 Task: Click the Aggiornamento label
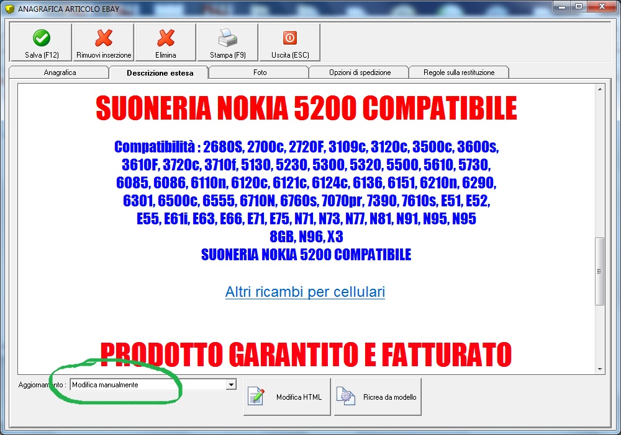tap(42, 384)
